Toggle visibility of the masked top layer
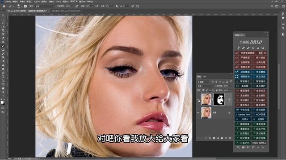 click(198, 100)
